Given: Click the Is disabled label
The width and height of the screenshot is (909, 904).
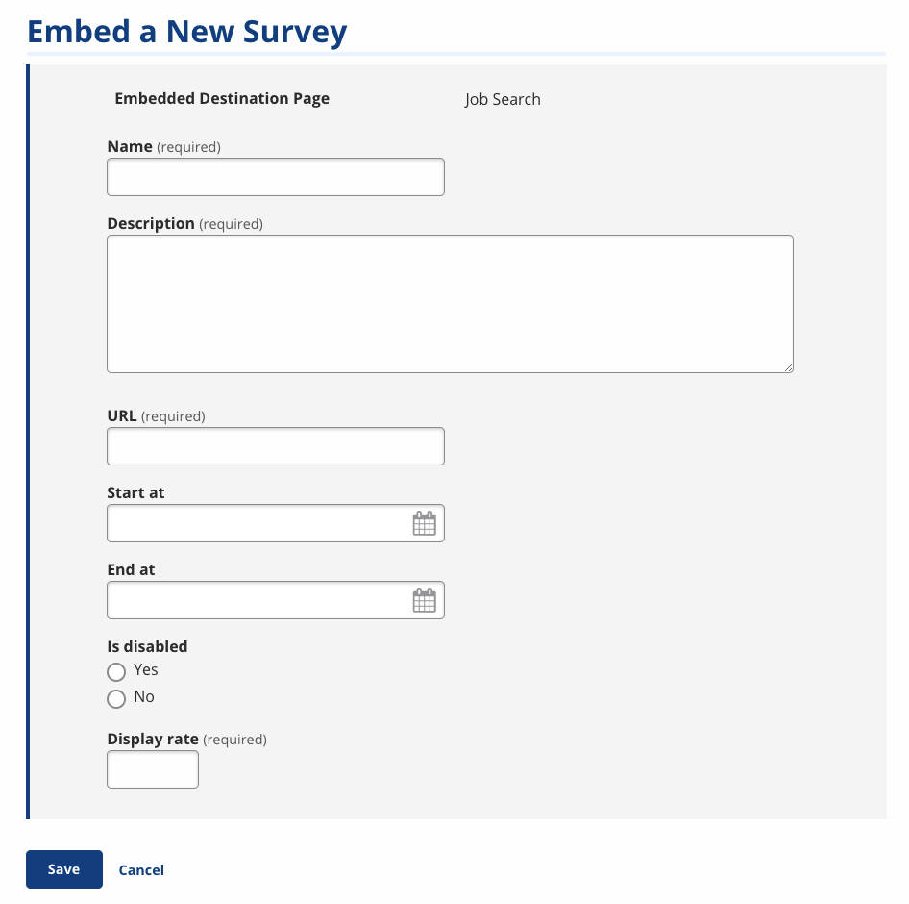Looking at the screenshot, I should click(x=147, y=646).
